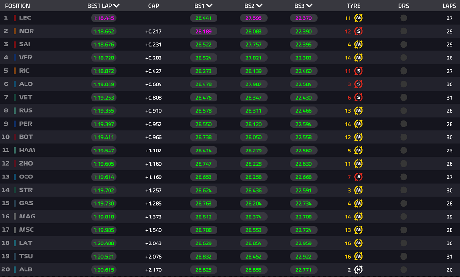Click Ricciardo's red soft tyre icon

point(358,71)
